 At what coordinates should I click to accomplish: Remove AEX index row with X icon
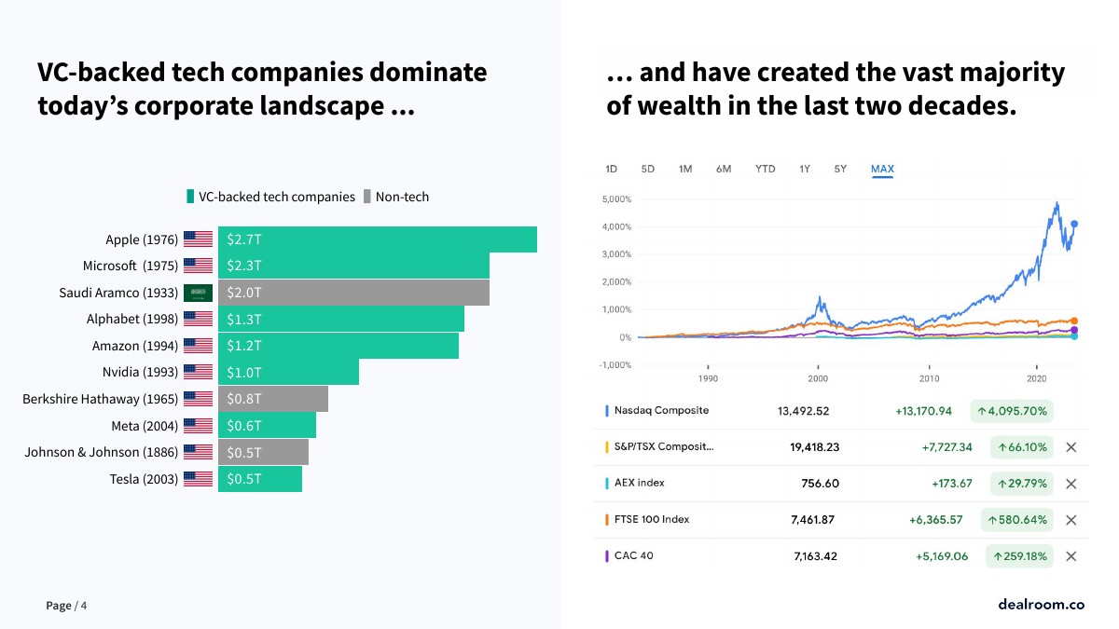(x=1071, y=484)
